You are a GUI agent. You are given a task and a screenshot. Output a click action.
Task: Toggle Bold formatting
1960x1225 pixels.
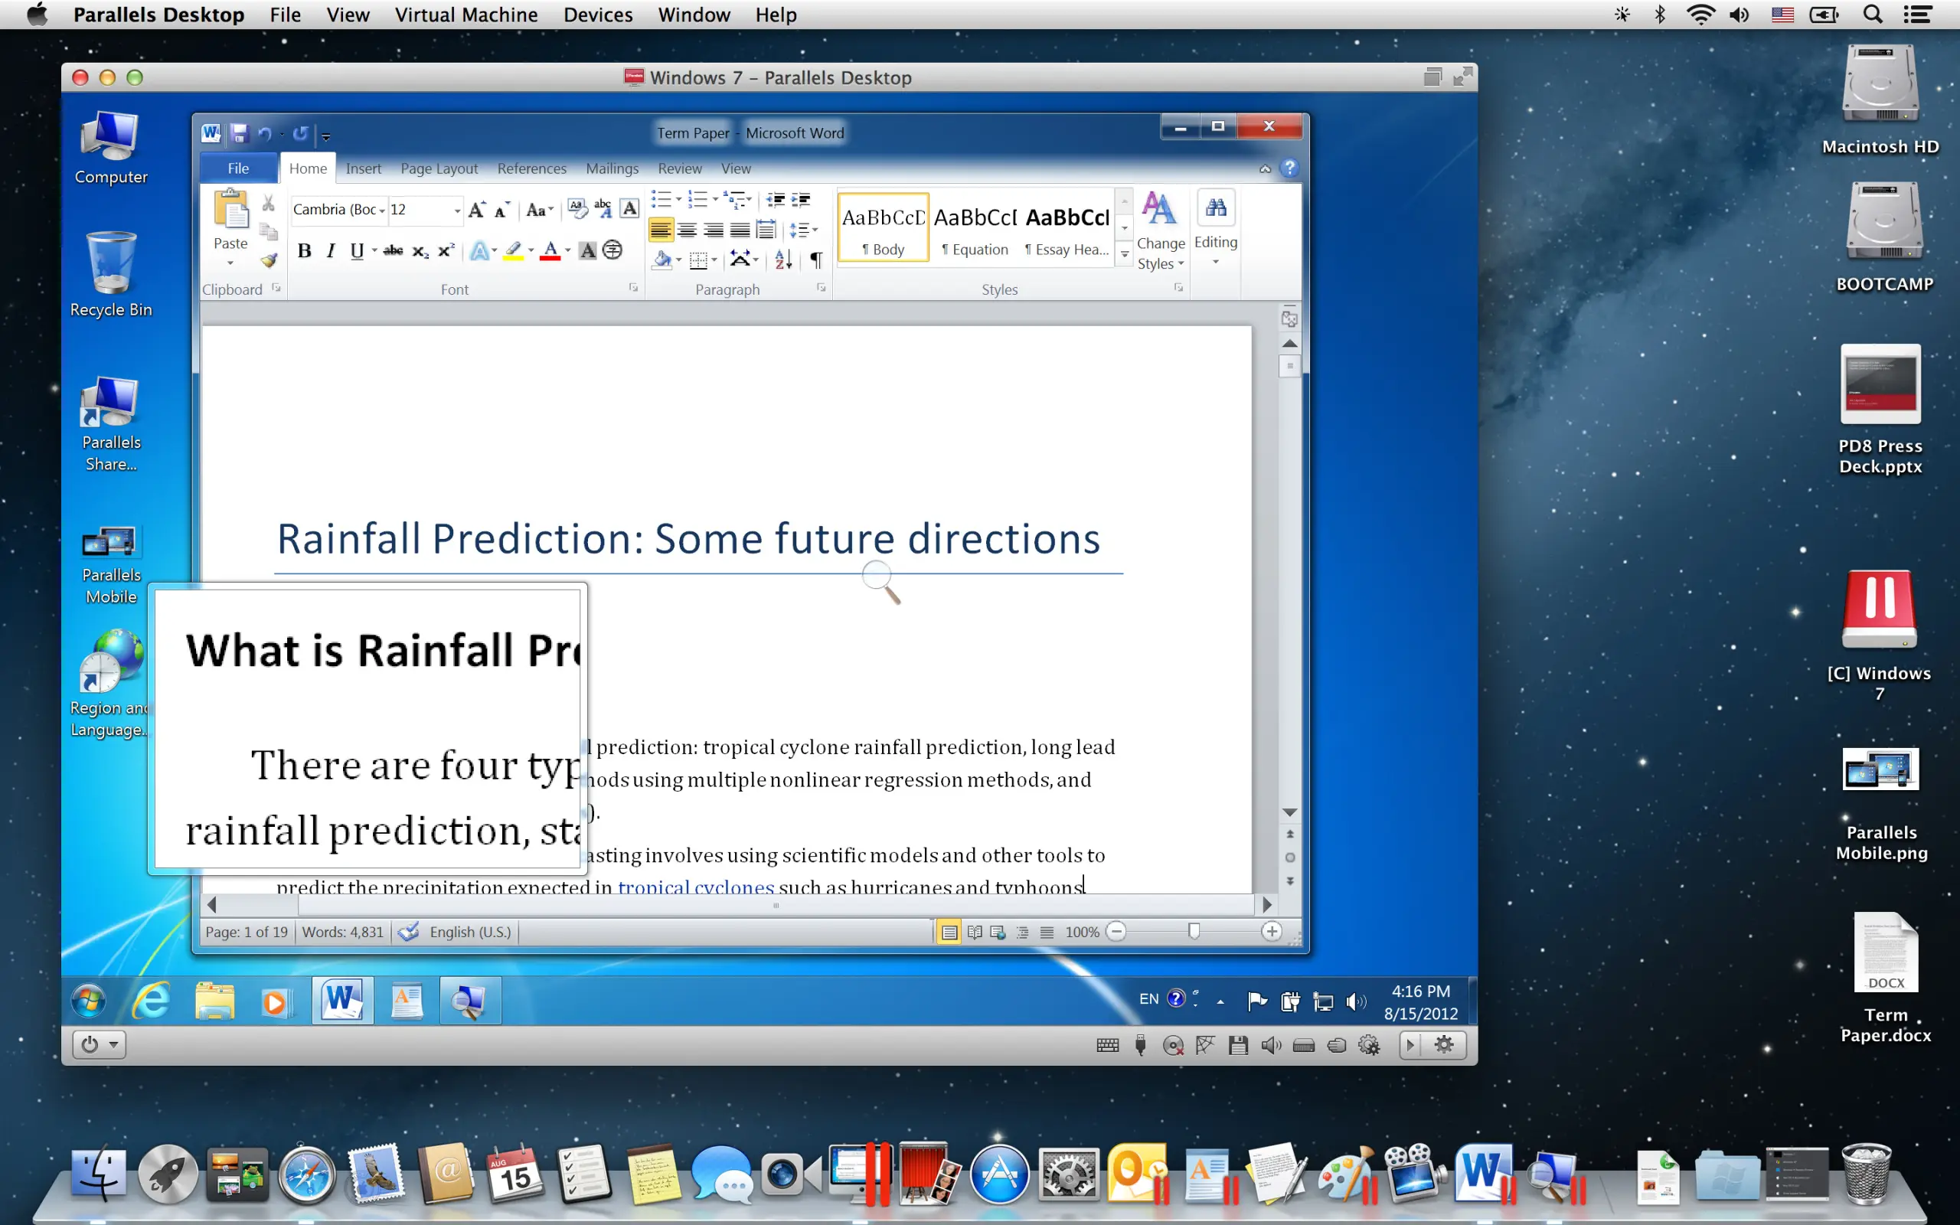click(x=305, y=251)
